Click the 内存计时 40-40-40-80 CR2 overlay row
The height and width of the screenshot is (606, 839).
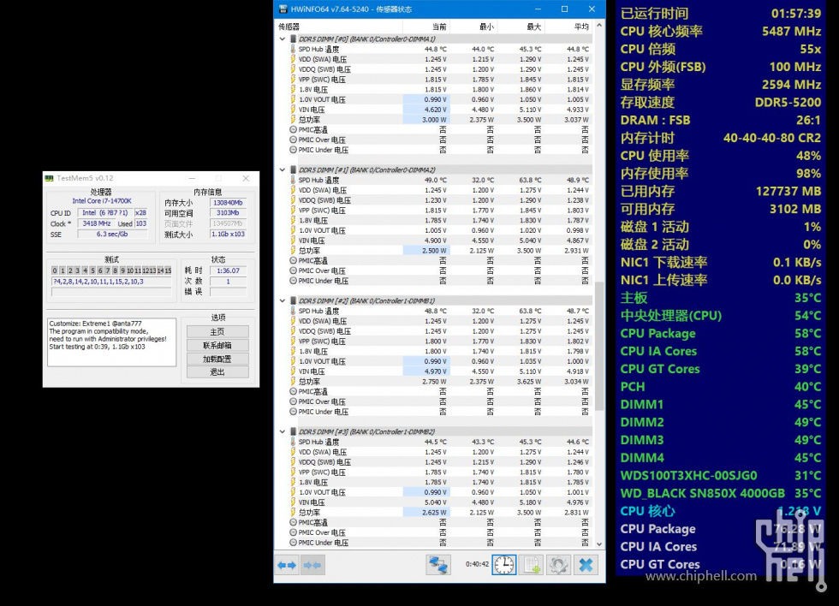[720, 138]
